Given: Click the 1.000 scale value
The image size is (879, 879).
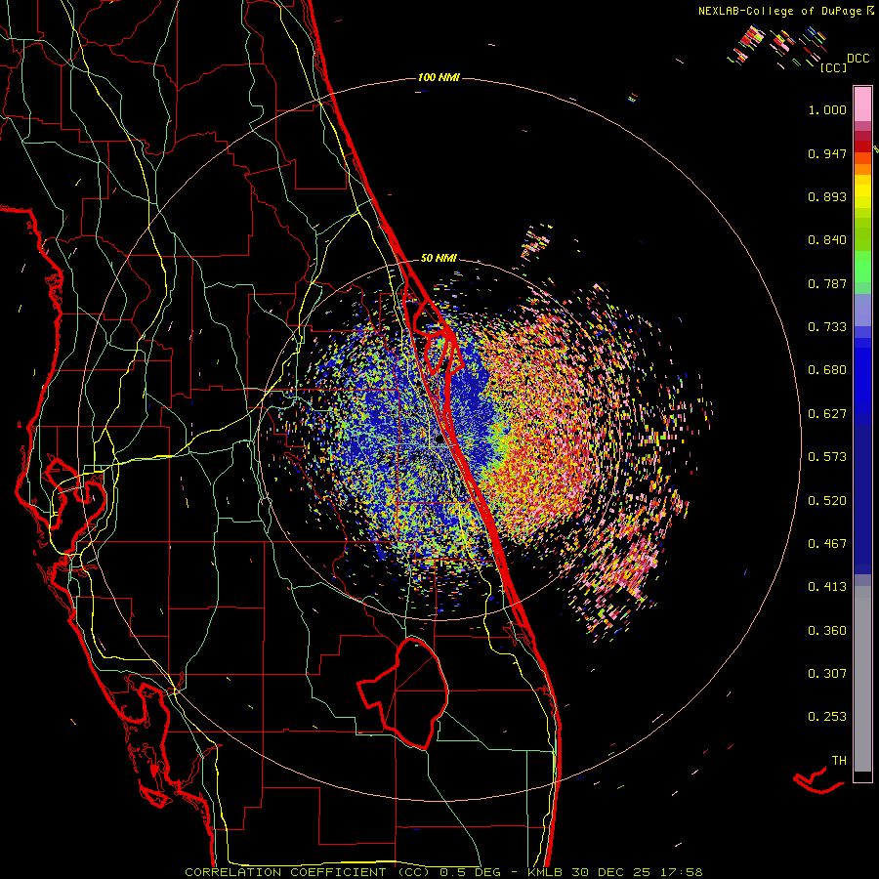Looking at the screenshot, I should click(x=827, y=109).
